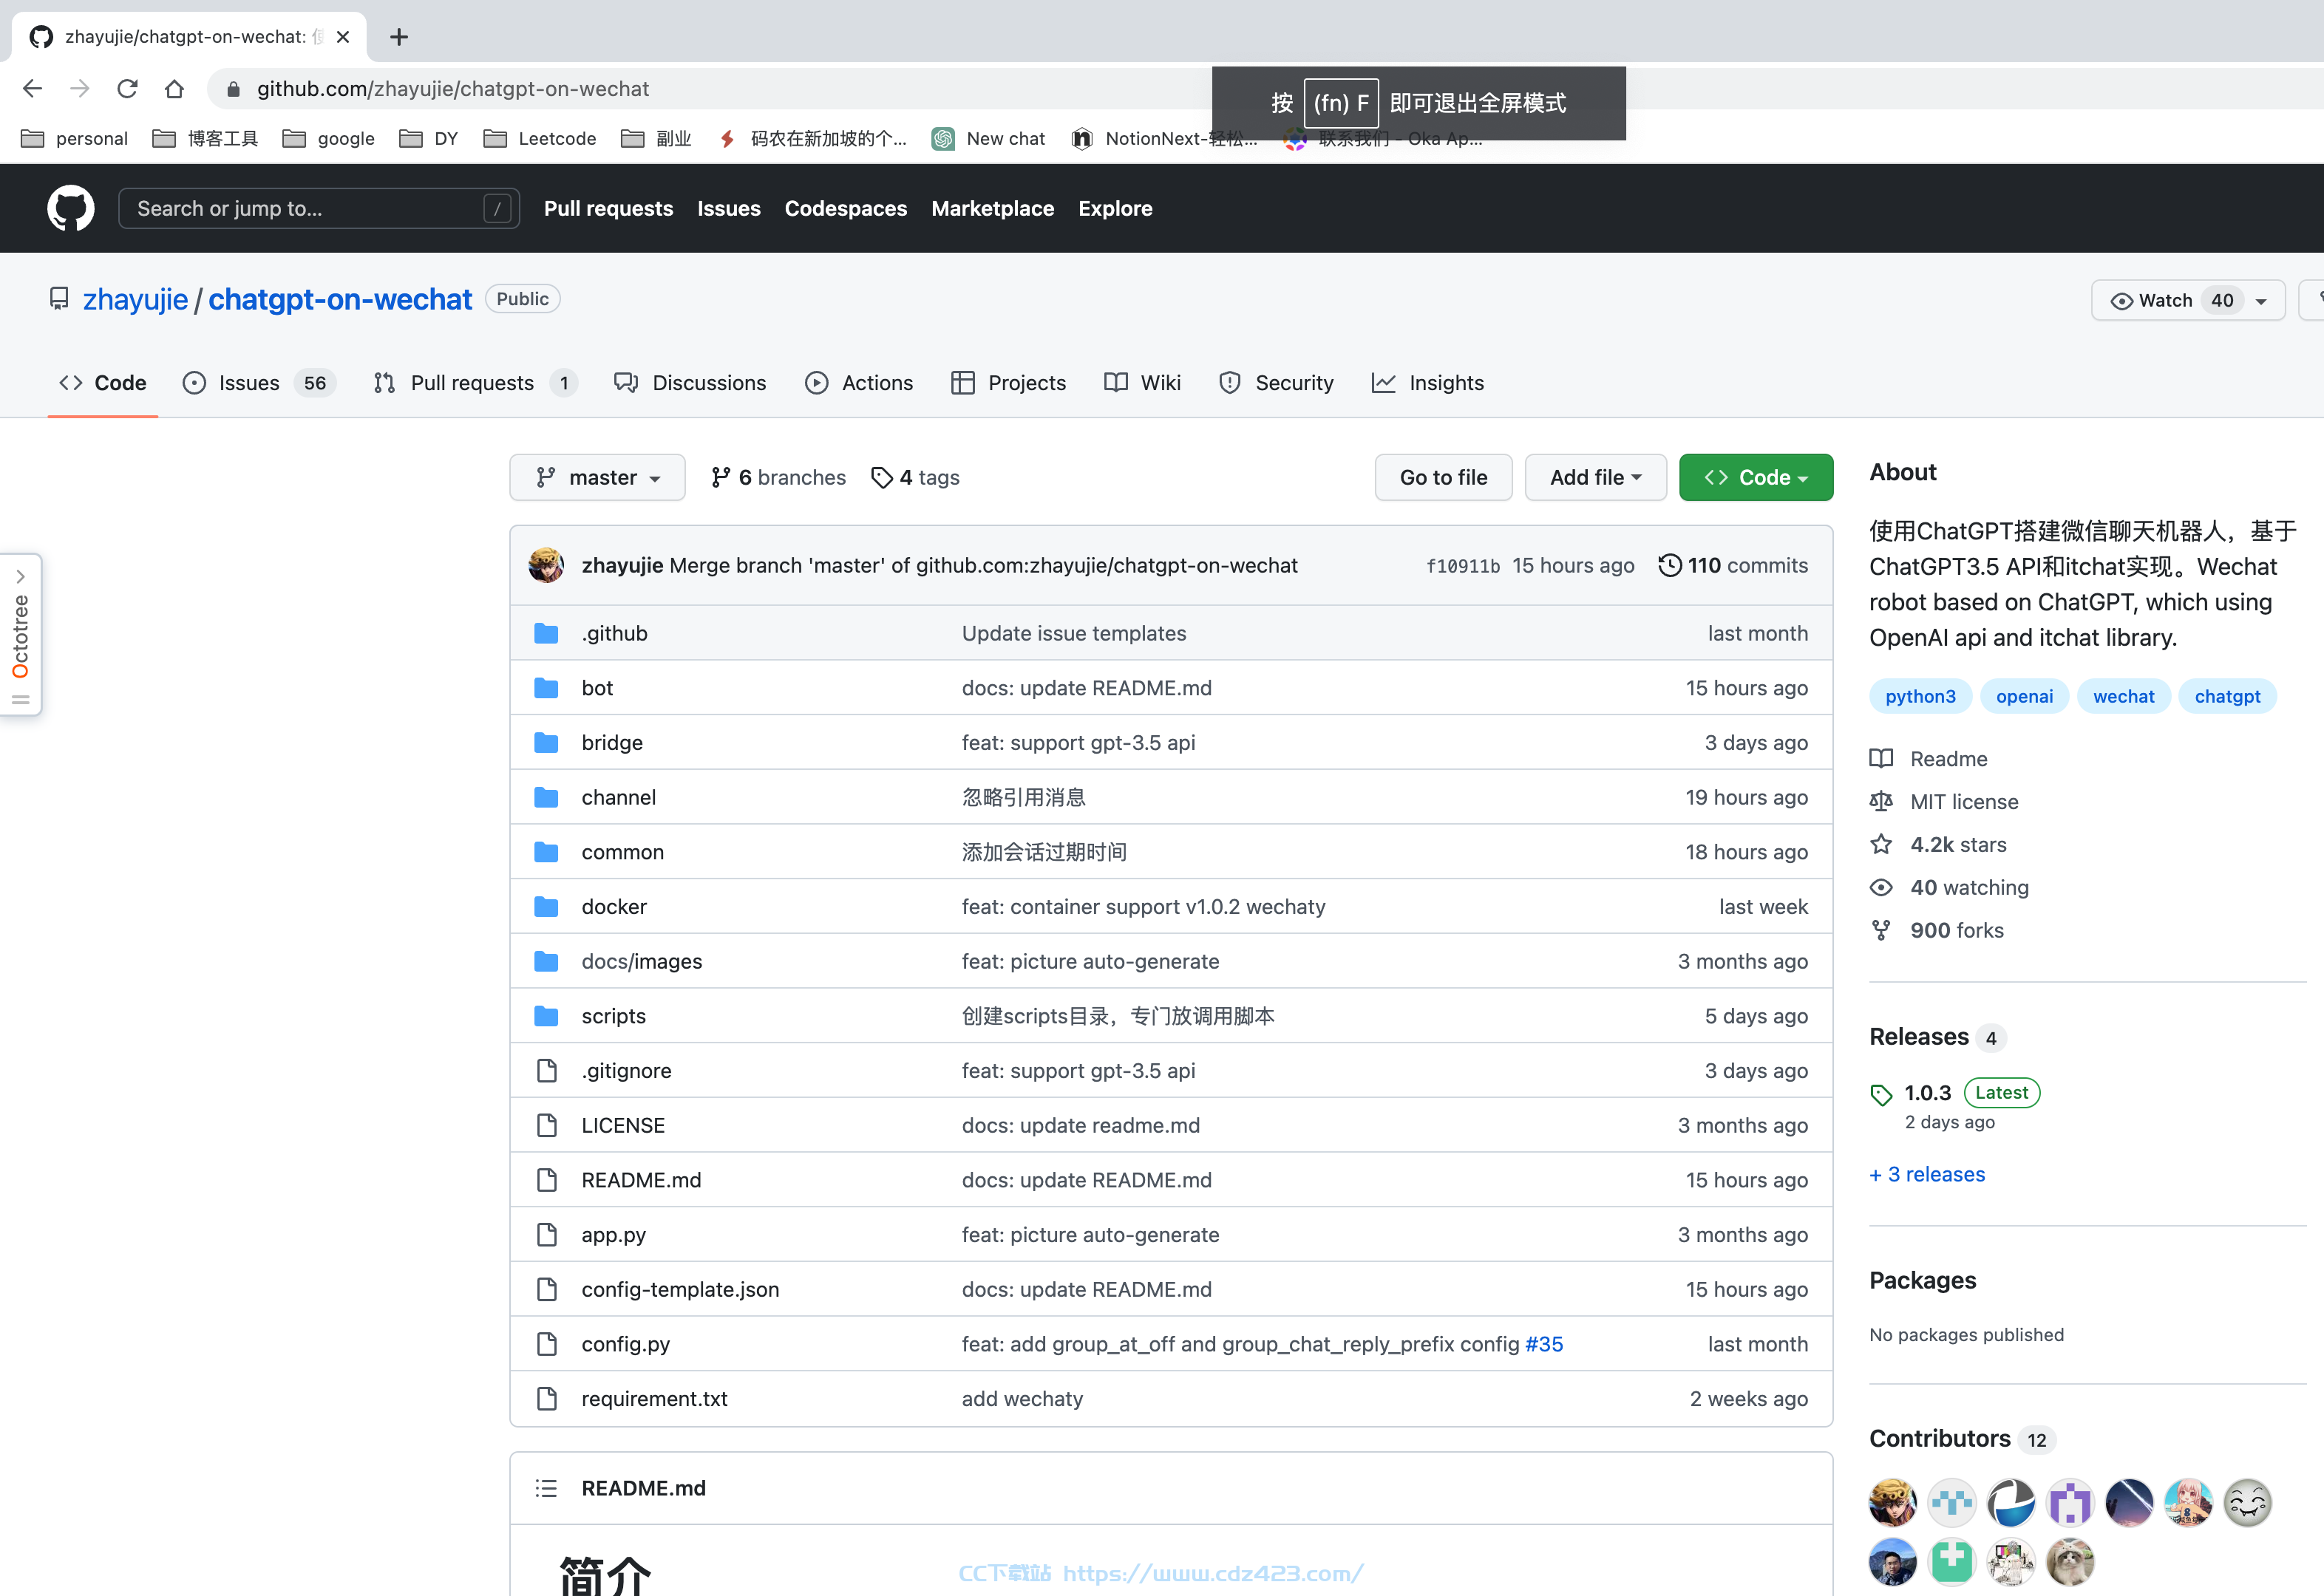2324x1596 pixels.
Task: Open the Security tab
Action: tap(1277, 383)
